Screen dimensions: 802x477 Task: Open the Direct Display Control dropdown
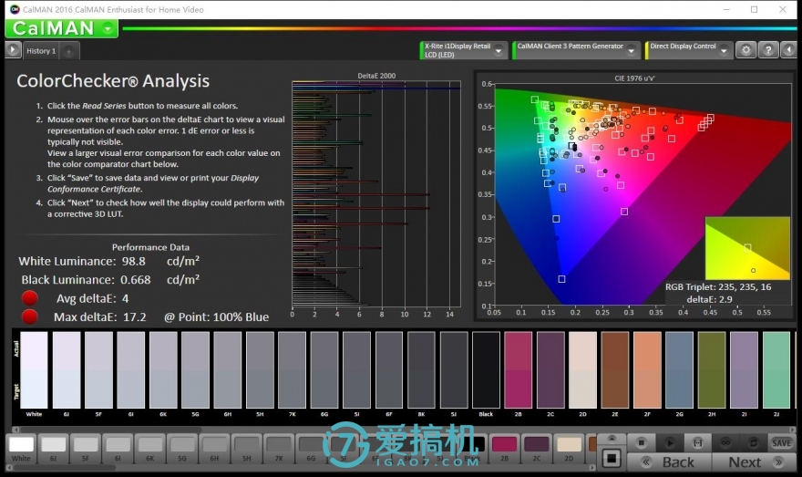724,51
